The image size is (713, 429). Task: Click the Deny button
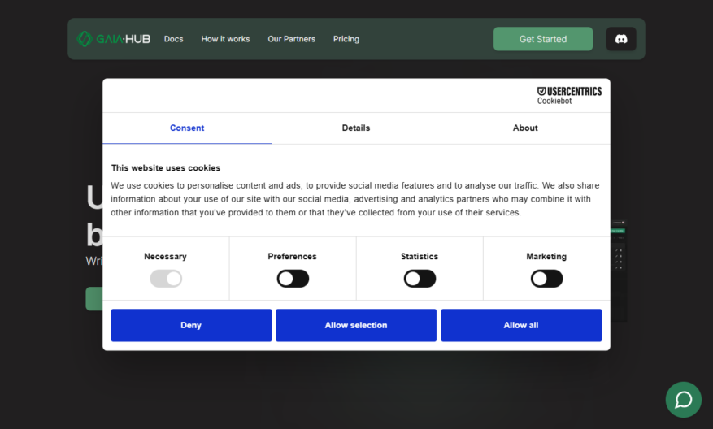pyautogui.click(x=191, y=325)
